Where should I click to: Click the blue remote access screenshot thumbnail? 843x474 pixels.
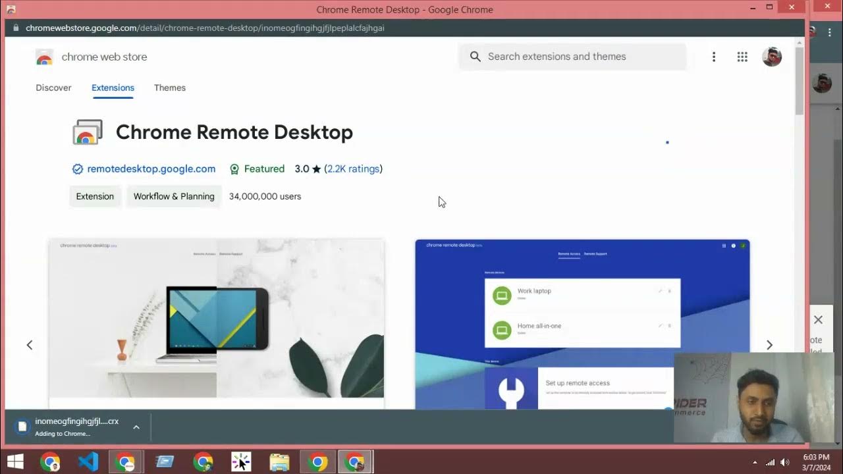(582, 324)
